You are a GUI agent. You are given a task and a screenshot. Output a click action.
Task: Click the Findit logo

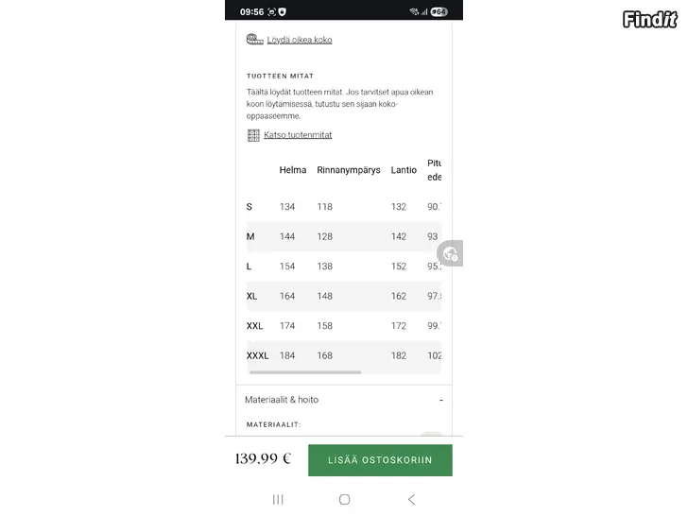point(649,19)
